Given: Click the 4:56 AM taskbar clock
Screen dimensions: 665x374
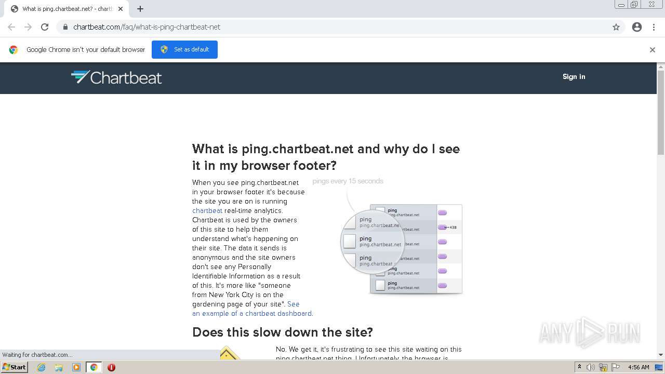Looking at the screenshot, I should [639, 367].
